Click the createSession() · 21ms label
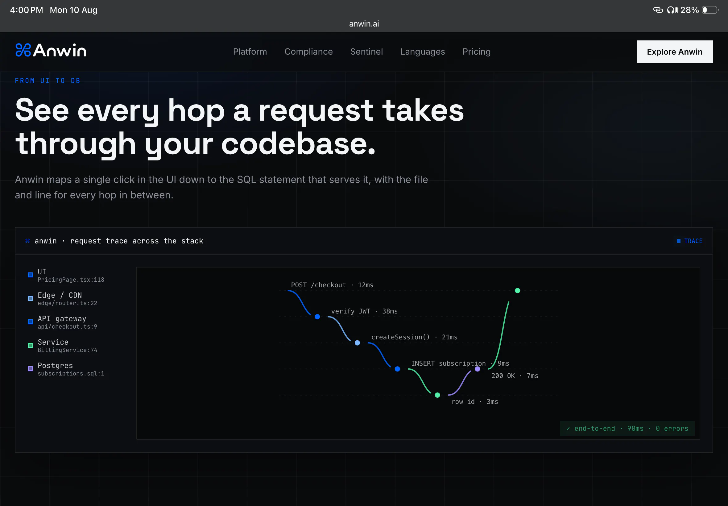The image size is (728, 506). [x=414, y=337]
